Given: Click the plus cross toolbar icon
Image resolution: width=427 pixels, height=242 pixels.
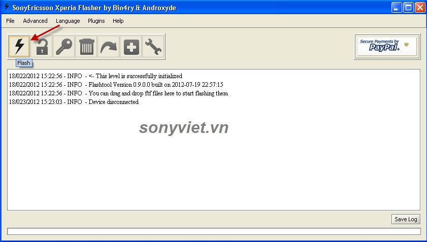Looking at the screenshot, I should point(131,47).
